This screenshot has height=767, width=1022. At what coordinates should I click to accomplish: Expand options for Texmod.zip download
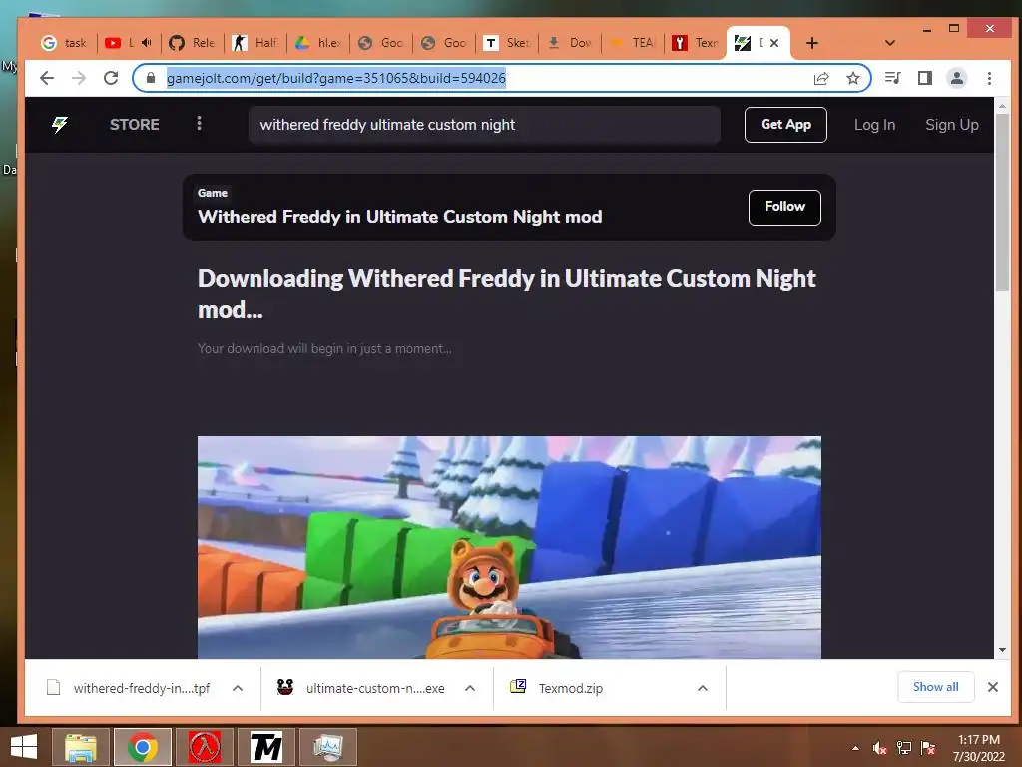(x=703, y=688)
